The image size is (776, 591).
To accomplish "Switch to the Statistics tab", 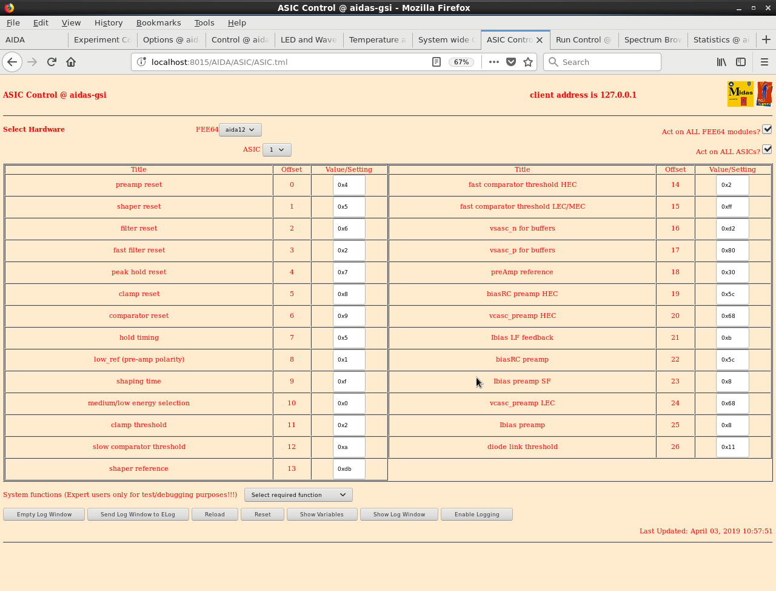I will tap(721, 40).
